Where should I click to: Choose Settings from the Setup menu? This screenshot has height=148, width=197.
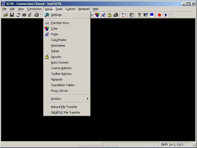coord(67,15)
